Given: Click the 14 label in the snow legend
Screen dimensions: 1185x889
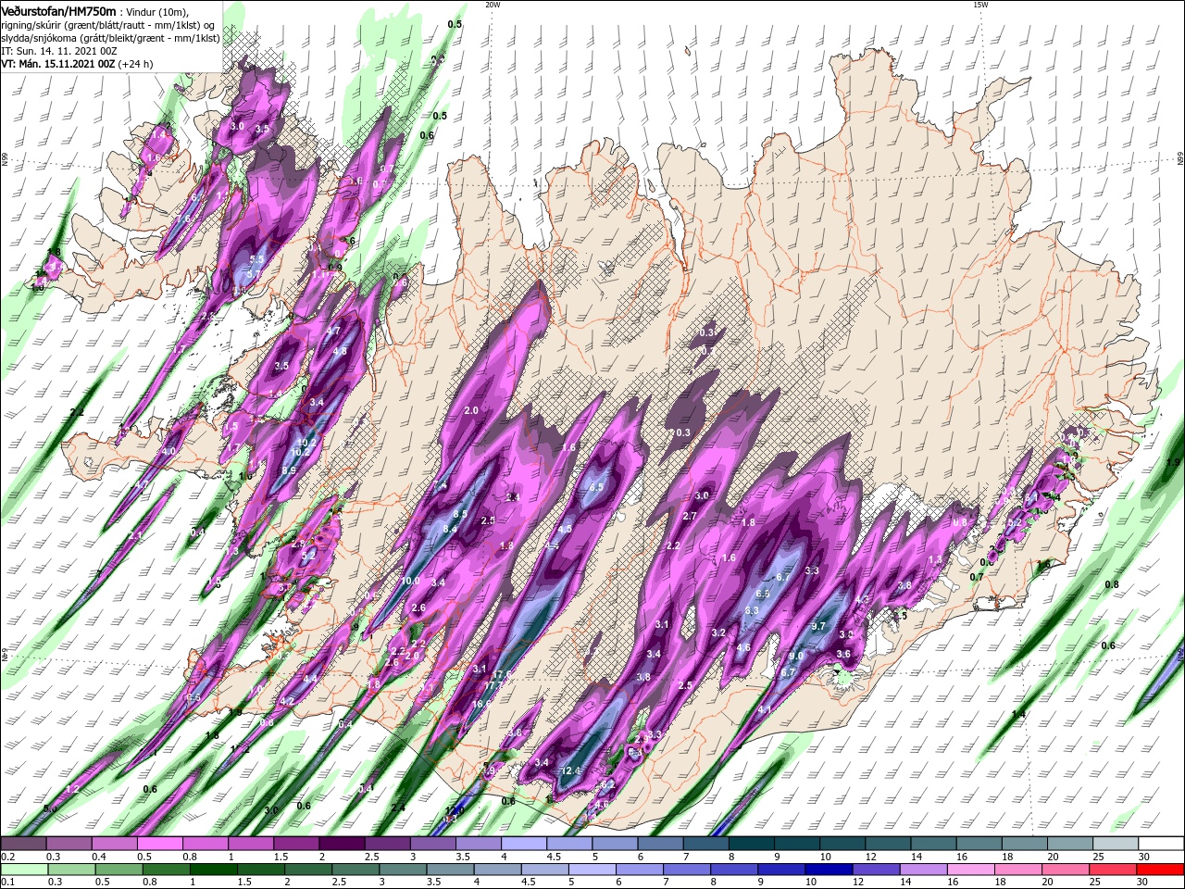Looking at the screenshot, I should [915, 857].
